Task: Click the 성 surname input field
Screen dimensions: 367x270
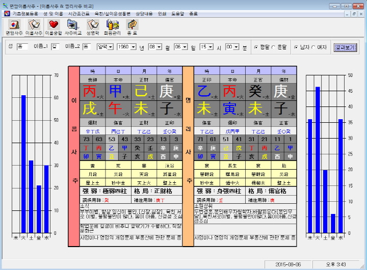Action: point(22,47)
